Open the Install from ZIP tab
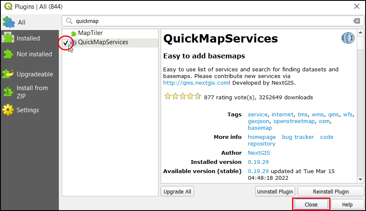 click(30, 92)
